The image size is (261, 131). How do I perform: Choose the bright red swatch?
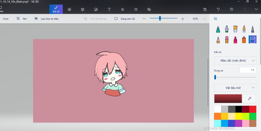click(x=253, y=109)
